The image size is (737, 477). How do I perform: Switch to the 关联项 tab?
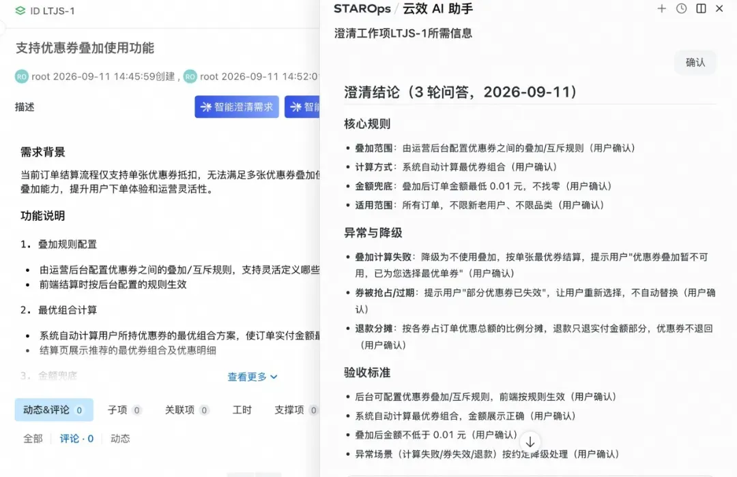(x=186, y=410)
